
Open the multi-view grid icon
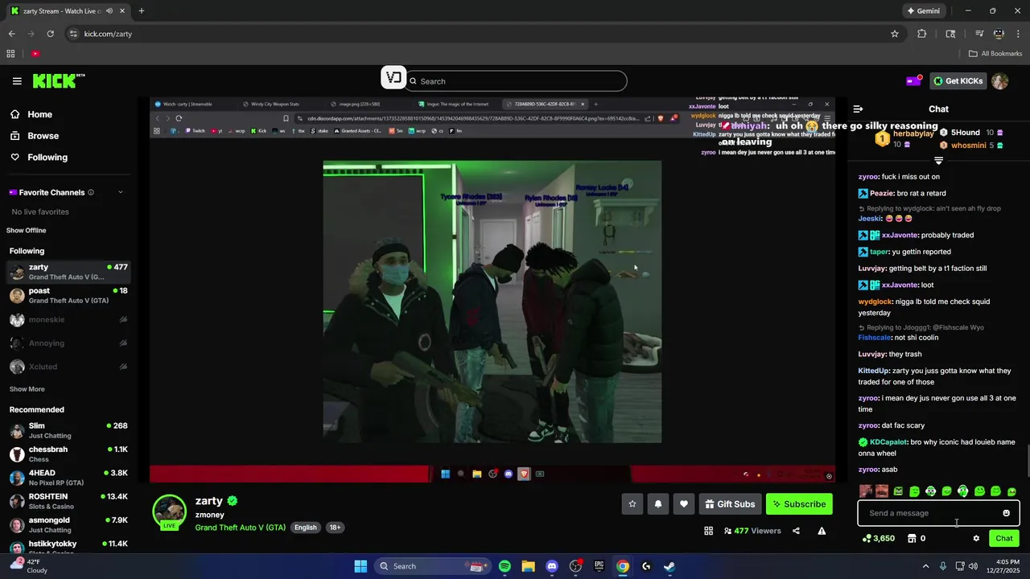click(708, 531)
